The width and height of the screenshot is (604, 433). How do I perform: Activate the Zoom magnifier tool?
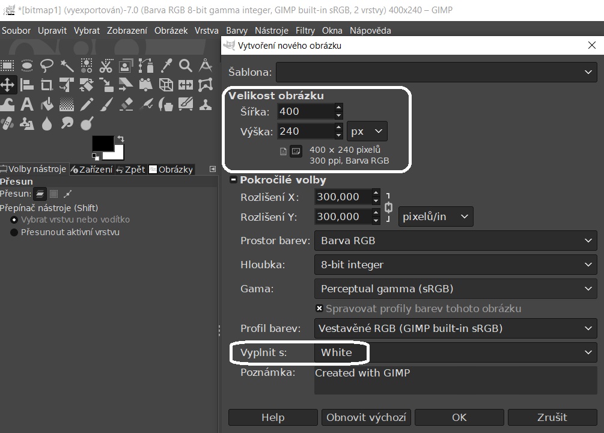click(186, 66)
